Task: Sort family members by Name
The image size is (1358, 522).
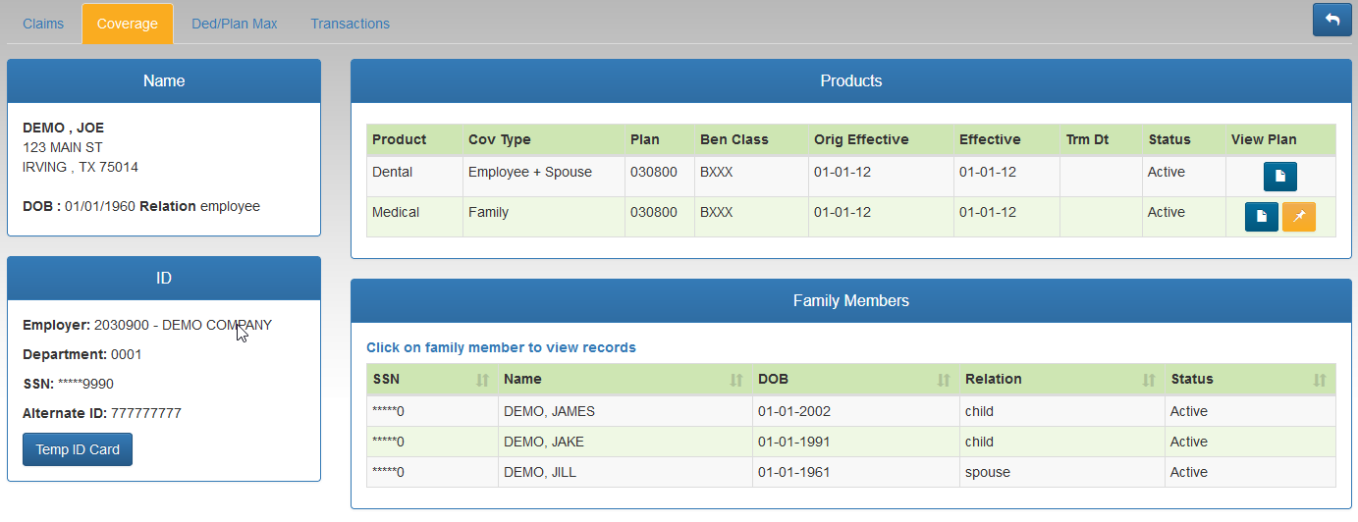Action: 625,380
